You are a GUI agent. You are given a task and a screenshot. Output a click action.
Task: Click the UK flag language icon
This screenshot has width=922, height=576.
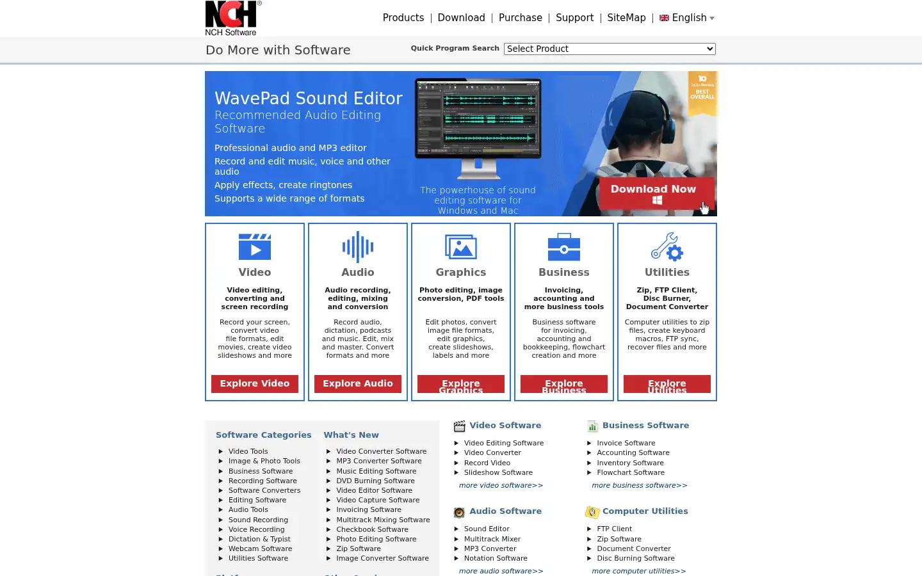[664, 18]
